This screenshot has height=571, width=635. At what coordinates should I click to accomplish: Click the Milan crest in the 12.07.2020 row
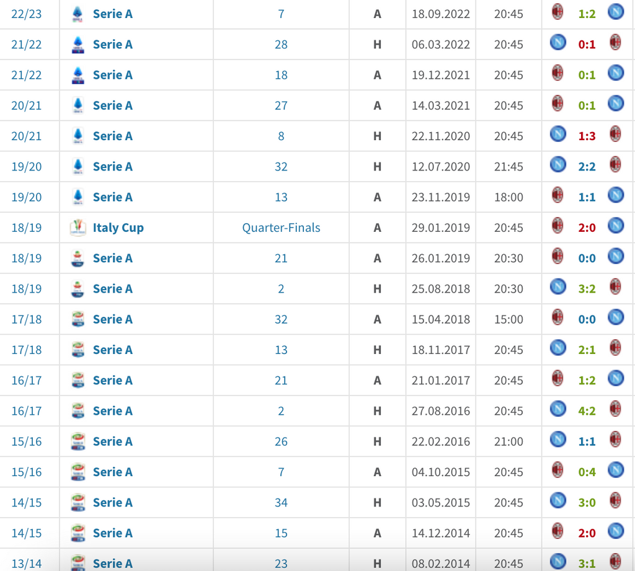(615, 164)
